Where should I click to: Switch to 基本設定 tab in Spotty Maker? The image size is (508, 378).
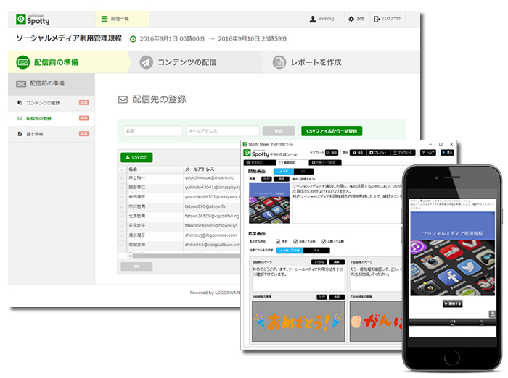pos(260,163)
